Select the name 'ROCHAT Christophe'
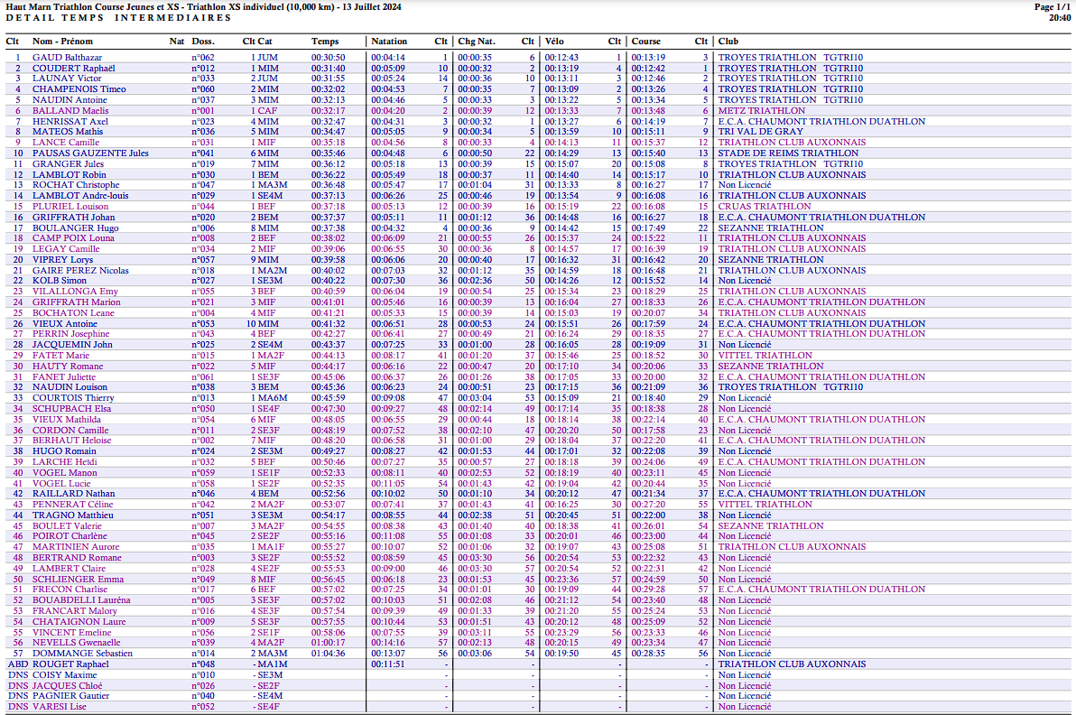Viewport: 1076px width, 715px height. coord(76,184)
